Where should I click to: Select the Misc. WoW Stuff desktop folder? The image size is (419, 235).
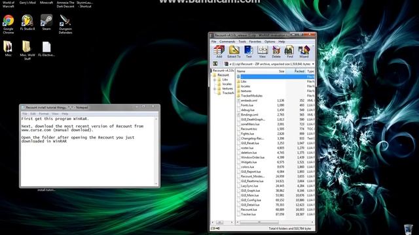[27, 50]
